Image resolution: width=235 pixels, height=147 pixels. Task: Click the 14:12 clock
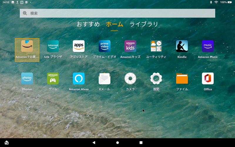[x=6, y=2]
